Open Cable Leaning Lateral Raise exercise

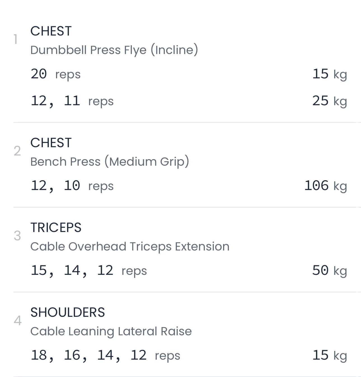click(111, 331)
